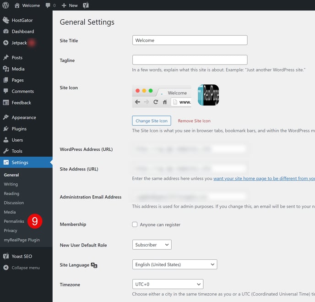Click the translation icon beside Site Language

coord(94,265)
